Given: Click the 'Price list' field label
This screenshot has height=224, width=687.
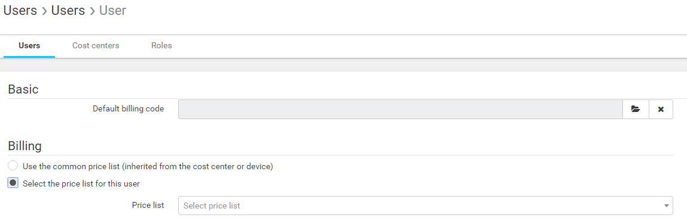Looking at the screenshot, I should (x=148, y=205).
